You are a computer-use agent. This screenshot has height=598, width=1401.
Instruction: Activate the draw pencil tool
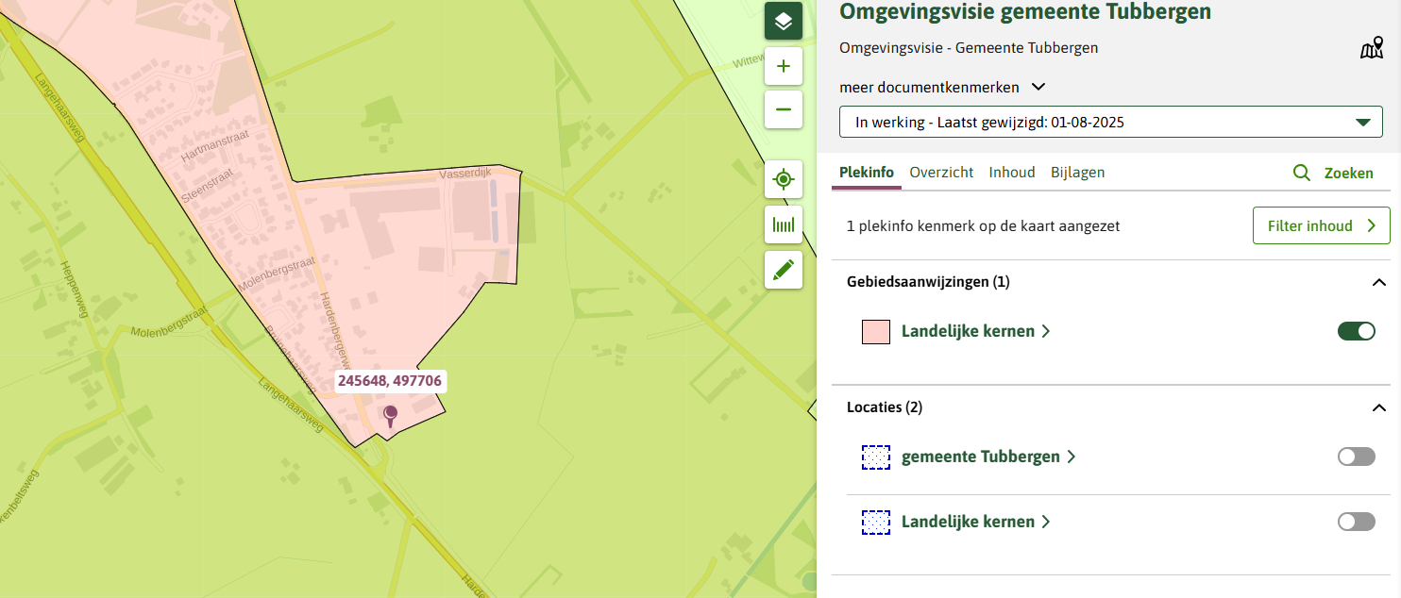pyautogui.click(x=784, y=270)
